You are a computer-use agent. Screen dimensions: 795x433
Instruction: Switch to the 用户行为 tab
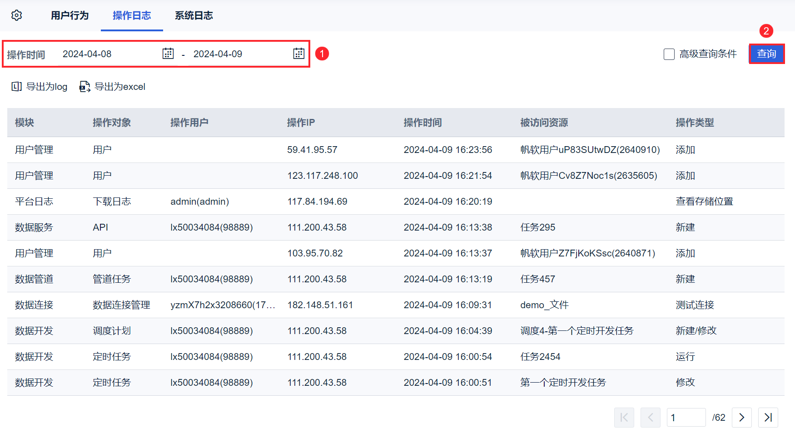click(x=70, y=15)
